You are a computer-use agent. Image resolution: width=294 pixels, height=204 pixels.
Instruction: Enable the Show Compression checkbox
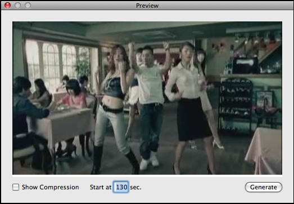click(16, 187)
